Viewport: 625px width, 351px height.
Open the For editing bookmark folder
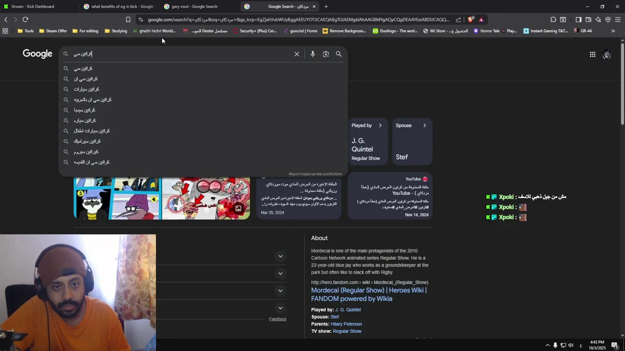click(85, 31)
